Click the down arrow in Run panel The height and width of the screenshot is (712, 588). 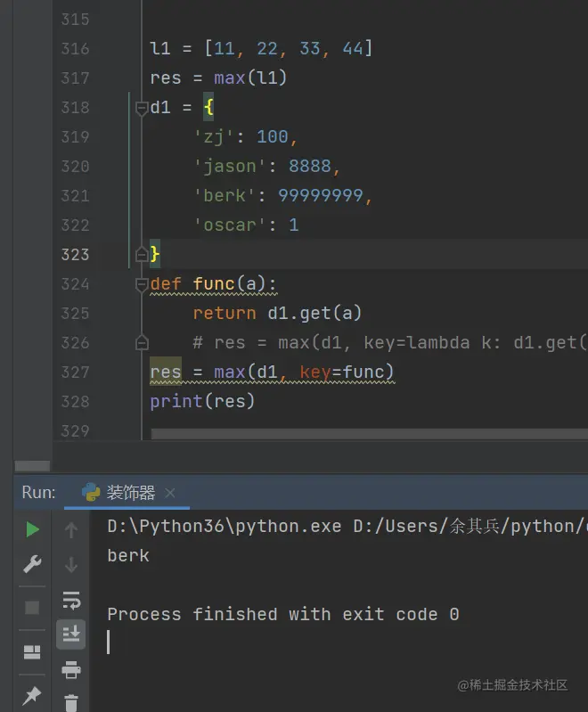pyautogui.click(x=71, y=564)
